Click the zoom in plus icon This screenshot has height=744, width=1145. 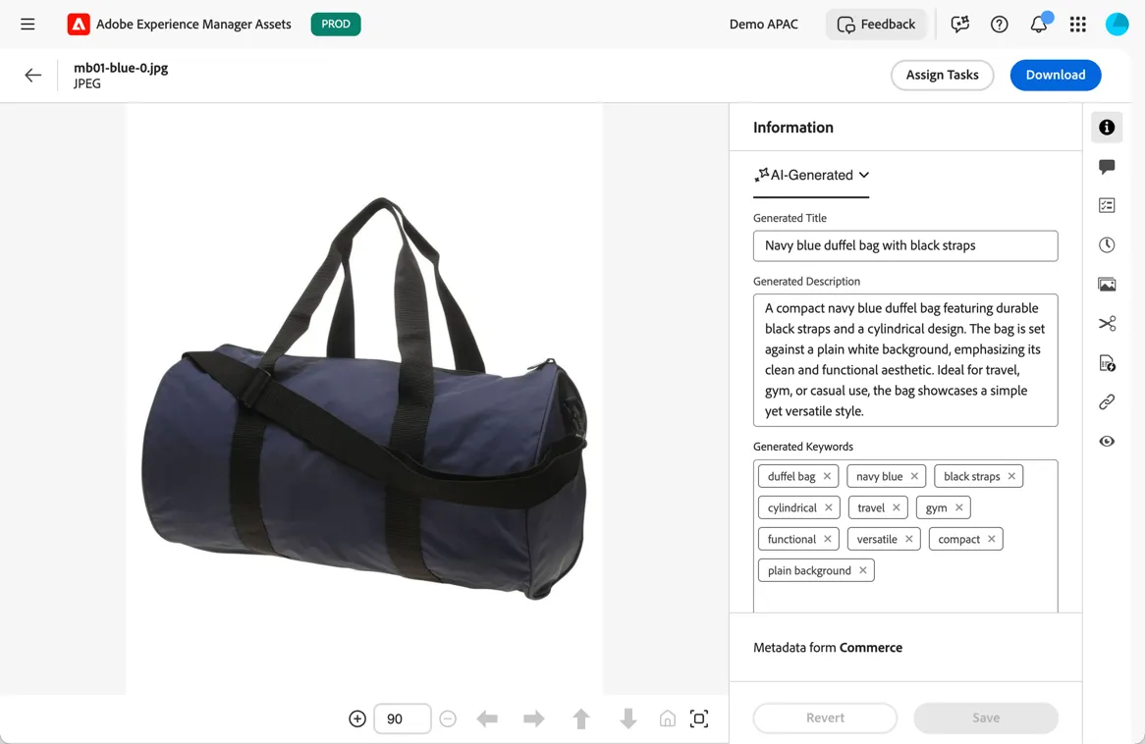(x=357, y=718)
